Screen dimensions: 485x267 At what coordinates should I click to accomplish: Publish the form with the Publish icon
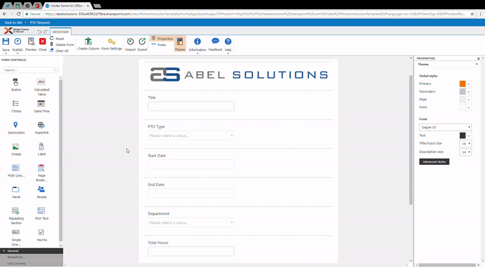click(x=18, y=42)
